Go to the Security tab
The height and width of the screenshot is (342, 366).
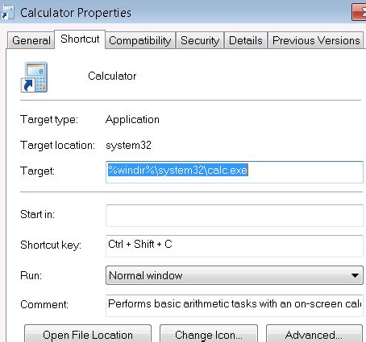click(x=200, y=40)
